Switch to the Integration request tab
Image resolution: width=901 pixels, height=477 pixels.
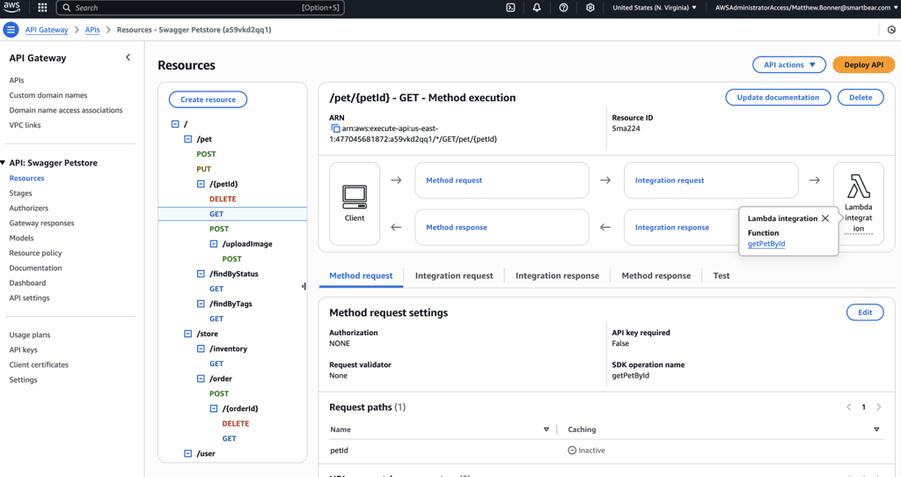(x=454, y=275)
